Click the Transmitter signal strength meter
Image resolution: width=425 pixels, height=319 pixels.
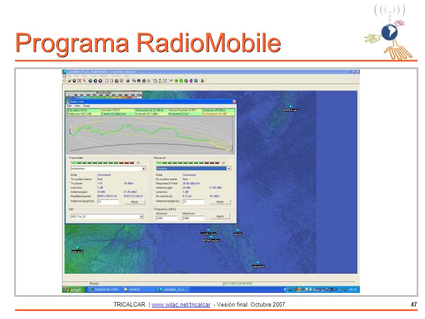click(103, 163)
